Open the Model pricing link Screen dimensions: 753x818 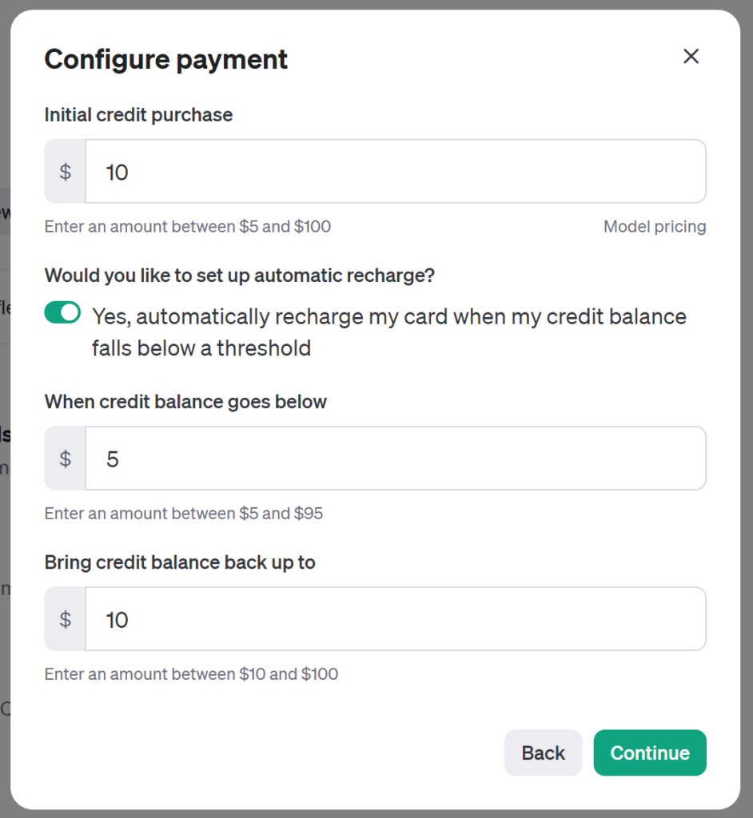pos(655,227)
